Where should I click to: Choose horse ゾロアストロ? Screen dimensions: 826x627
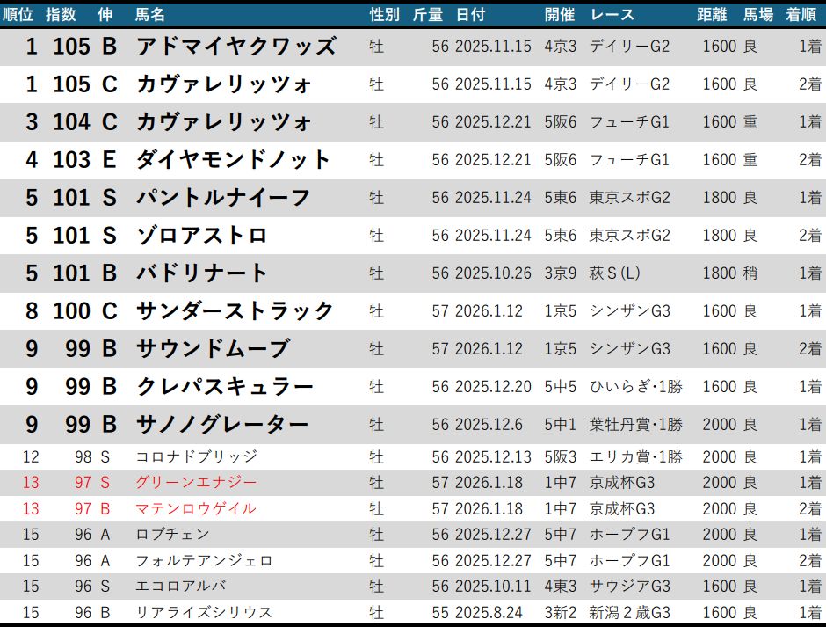pyautogui.click(x=201, y=236)
